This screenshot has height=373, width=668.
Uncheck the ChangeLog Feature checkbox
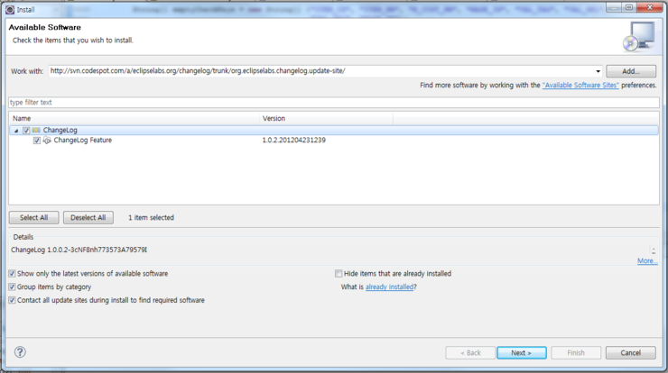[37, 141]
